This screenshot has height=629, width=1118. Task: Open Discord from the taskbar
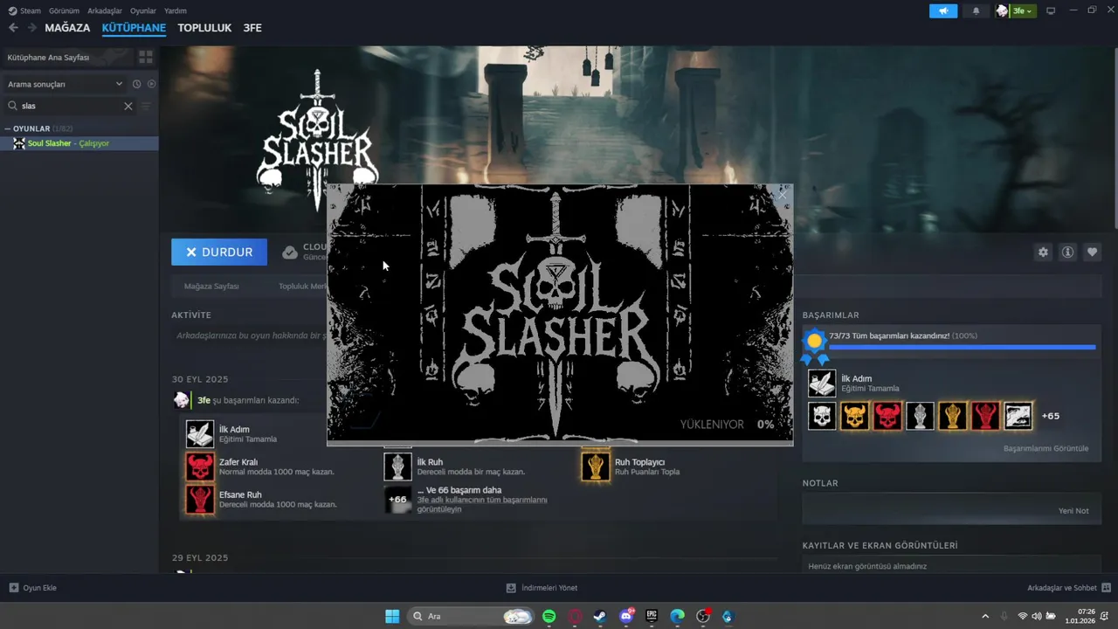click(626, 616)
